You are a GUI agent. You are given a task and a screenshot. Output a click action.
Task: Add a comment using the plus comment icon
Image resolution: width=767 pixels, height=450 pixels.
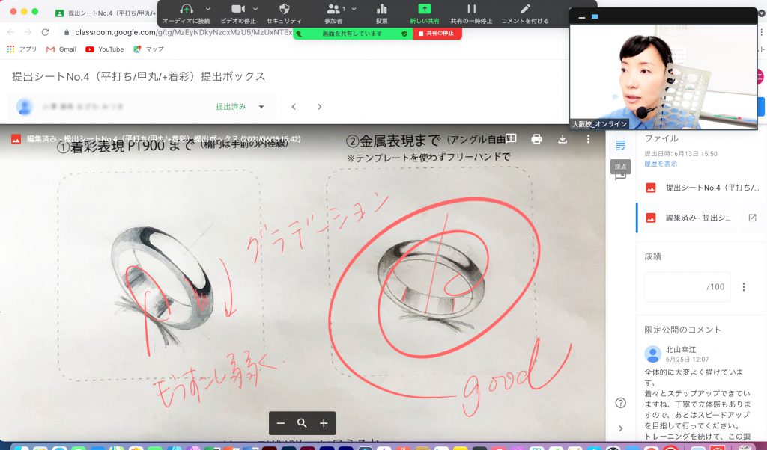[x=511, y=138]
